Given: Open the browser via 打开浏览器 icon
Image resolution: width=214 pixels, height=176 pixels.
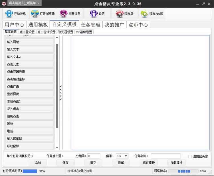Looking at the screenshot, I should 35,14.
